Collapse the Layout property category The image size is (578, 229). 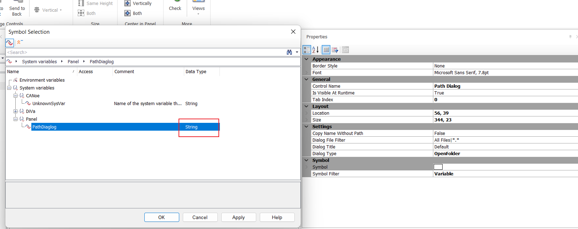tap(306, 106)
